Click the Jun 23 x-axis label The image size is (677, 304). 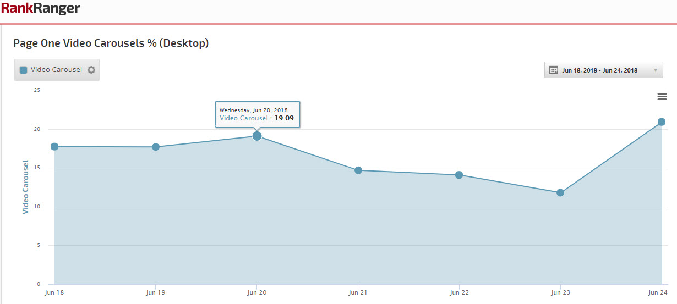click(560, 293)
